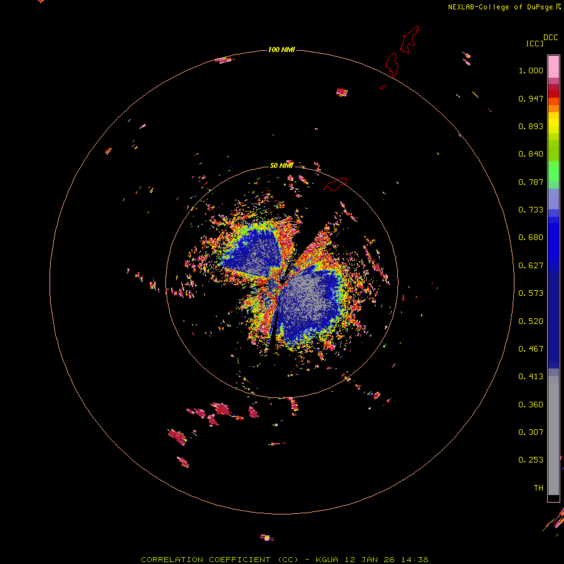Click the 1.000 color scale value
Viewport: 564px width, 564px height.
[x=531, y=71]
